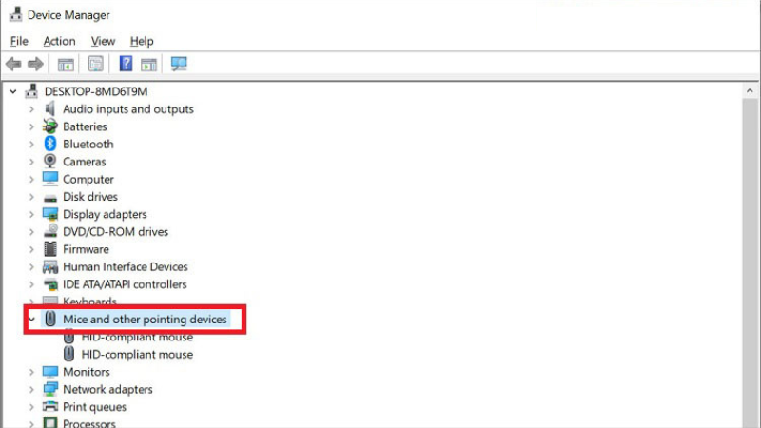Select the Bluetooth label
Viewport: 761px width, 428px height.
coord(88,145)
